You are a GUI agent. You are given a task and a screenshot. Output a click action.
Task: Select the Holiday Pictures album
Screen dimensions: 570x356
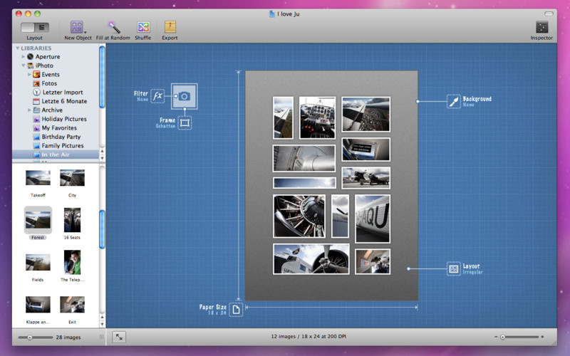point(63,119)
